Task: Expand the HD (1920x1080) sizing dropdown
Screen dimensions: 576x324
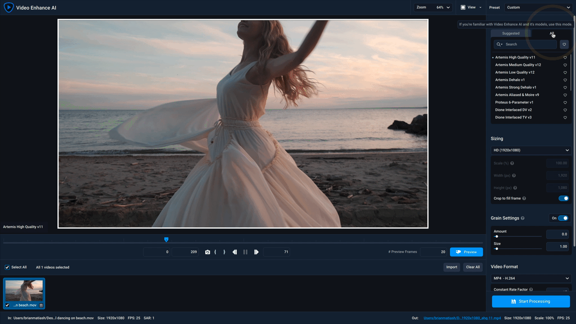Action: 531,150
